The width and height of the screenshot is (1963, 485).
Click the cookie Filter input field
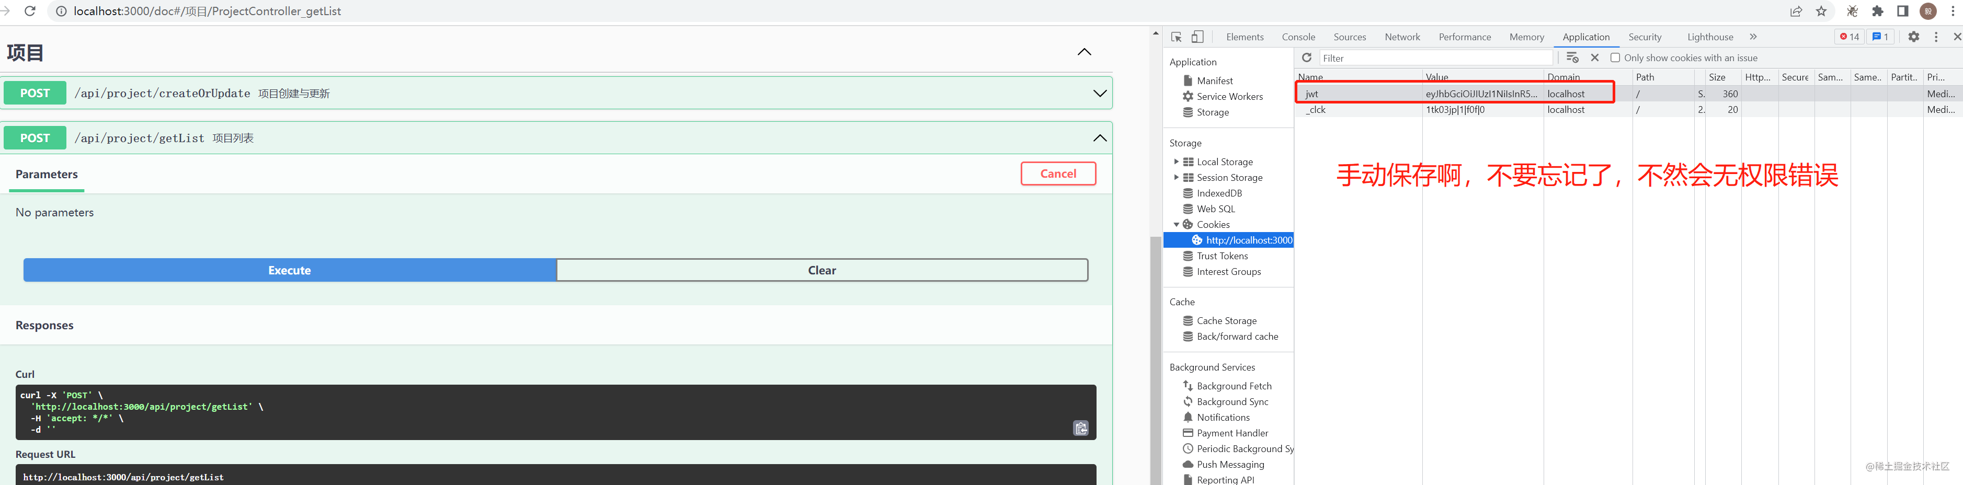click(1436, 58)
